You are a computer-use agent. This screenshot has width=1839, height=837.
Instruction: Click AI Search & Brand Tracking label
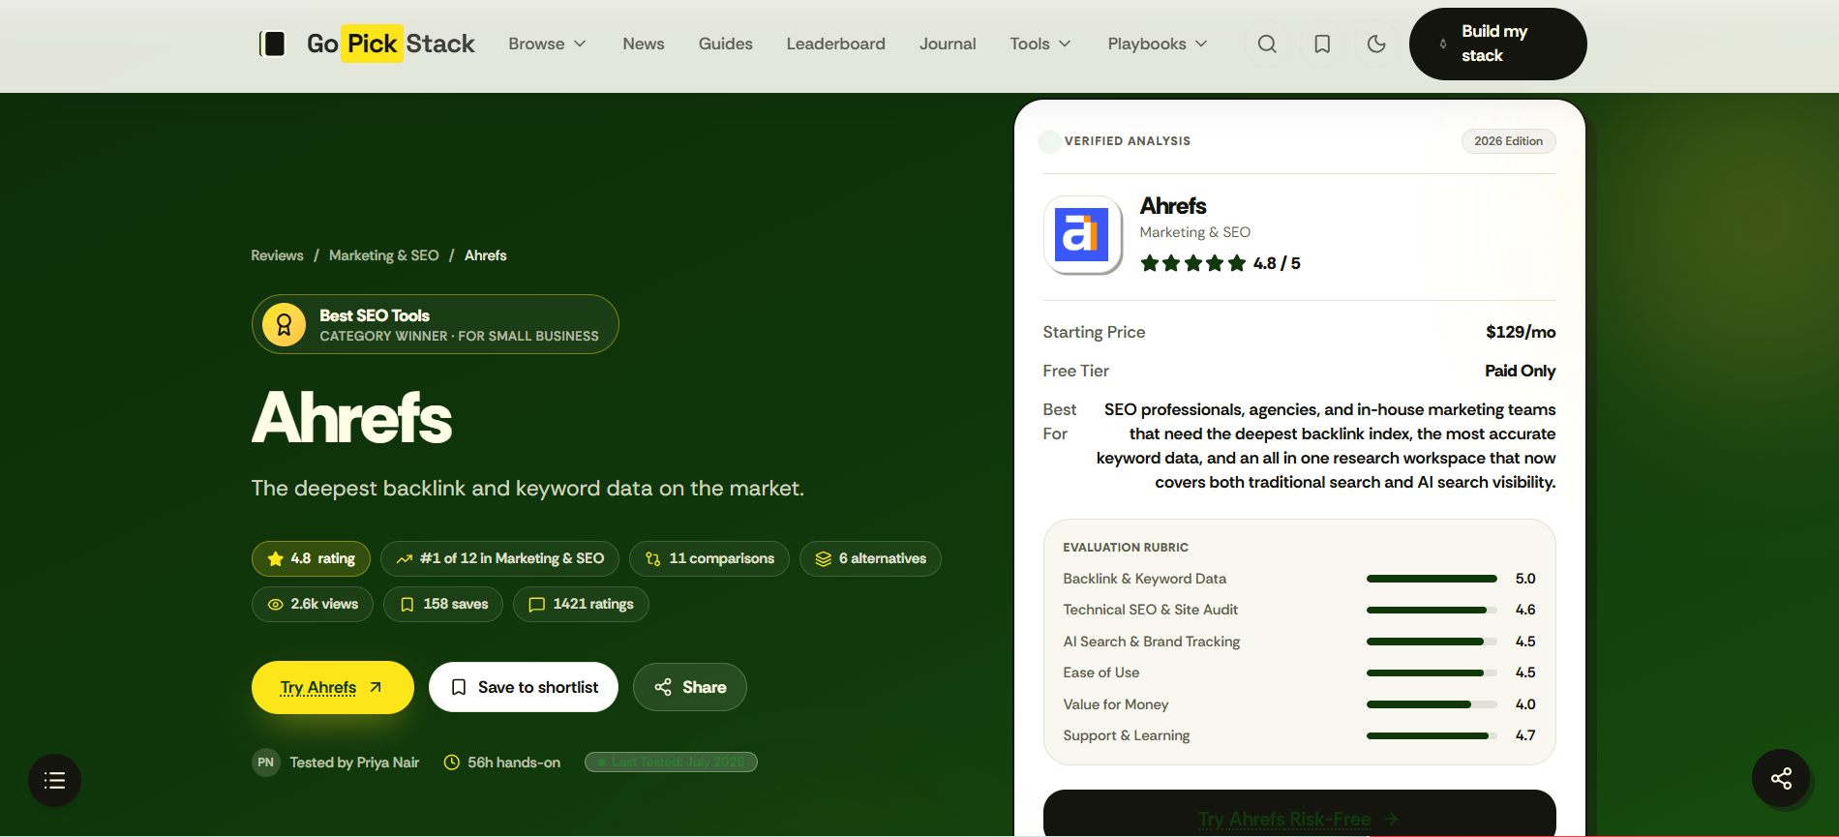coord(1152,642)
